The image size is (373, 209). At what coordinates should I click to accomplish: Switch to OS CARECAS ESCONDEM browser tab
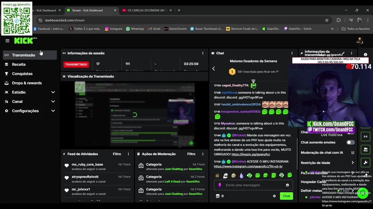point(147,10)
